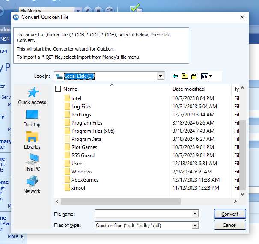Screen dimensions: 259x244
Task: Click date 3/18/2024 7:43 AM
Action: (193, 131)
